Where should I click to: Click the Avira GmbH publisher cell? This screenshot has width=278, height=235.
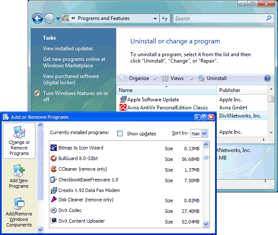tap(233, 108)
